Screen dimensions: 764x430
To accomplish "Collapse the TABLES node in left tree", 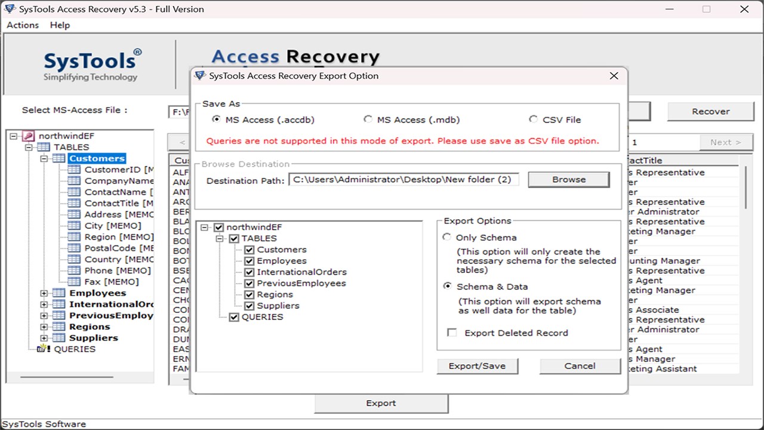I will coord(29,148).
